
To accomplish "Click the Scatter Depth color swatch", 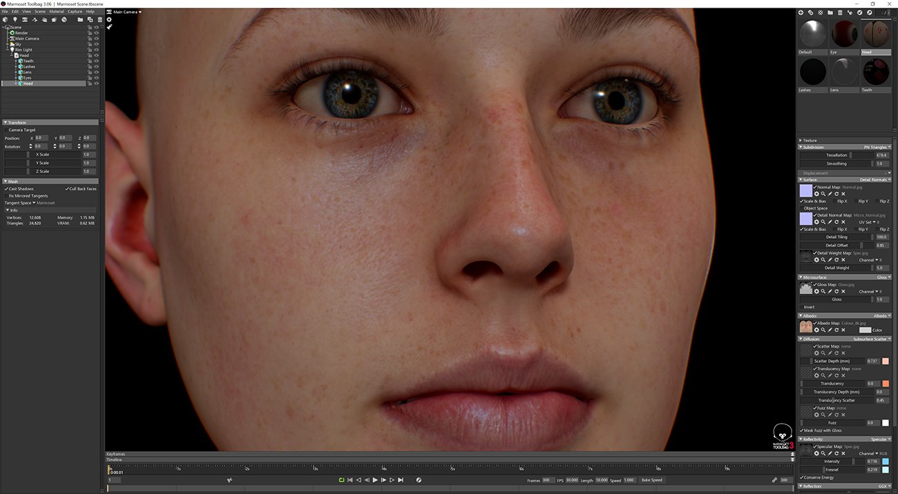I will (885, 361).
